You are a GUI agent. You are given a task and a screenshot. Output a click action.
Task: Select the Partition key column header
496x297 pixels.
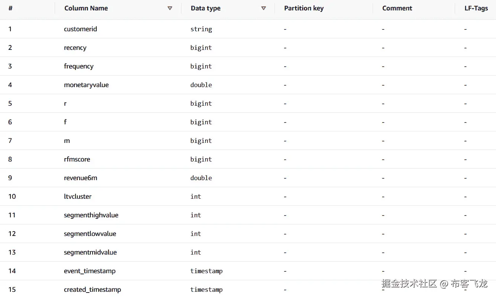click(x=304, y=8)
